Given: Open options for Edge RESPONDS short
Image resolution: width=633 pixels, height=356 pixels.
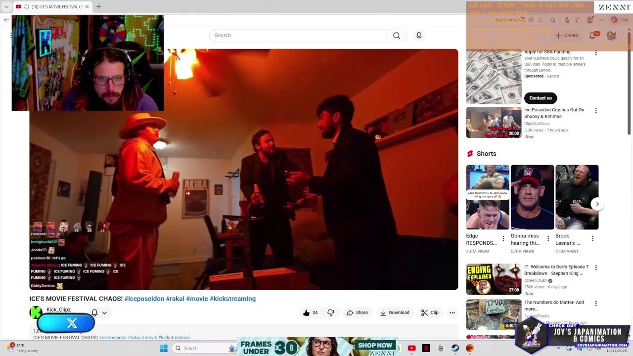Looking at the screenshot, I should pyautogui.click(x=503, y=238).
